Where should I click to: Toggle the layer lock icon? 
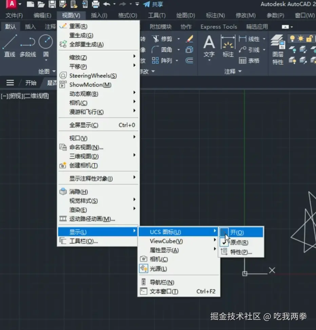pos(310,38)
